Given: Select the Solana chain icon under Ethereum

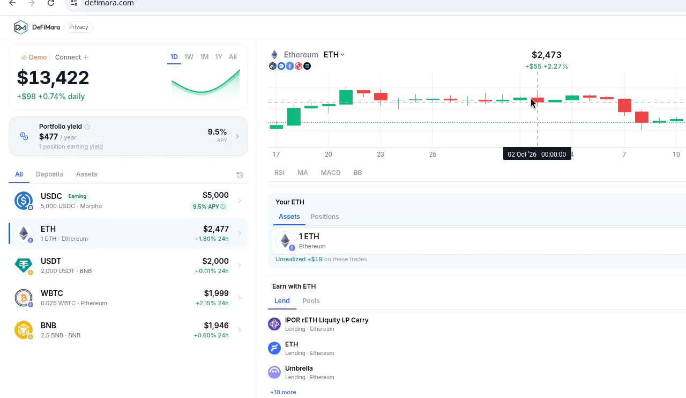Looking at the screenshot, I should (x=307, y=66).
